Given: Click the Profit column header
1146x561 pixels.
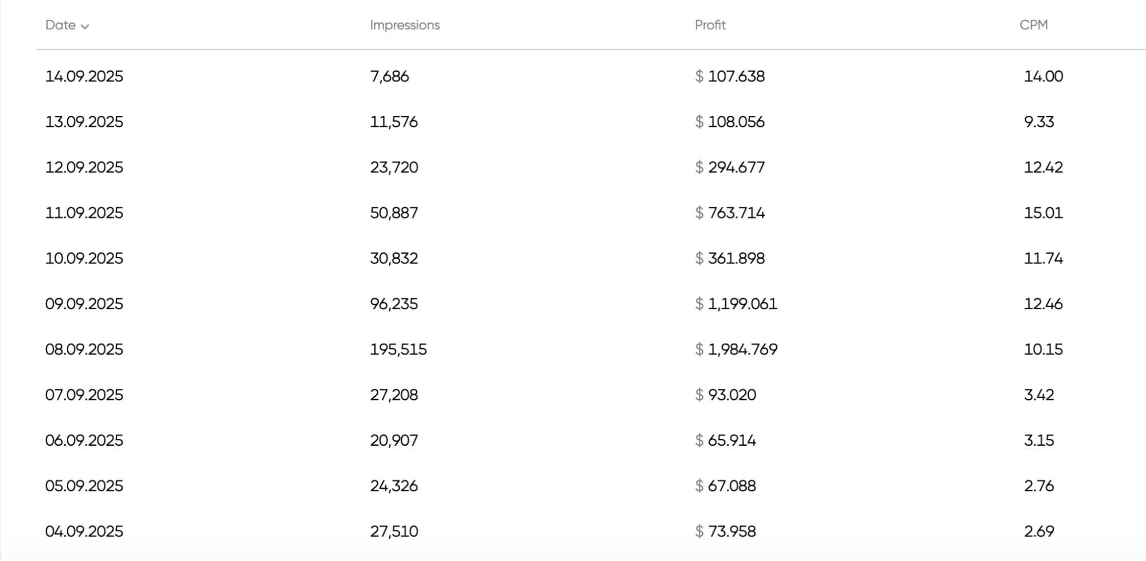Looking at the screenshot, I should [x=710, y=25].
